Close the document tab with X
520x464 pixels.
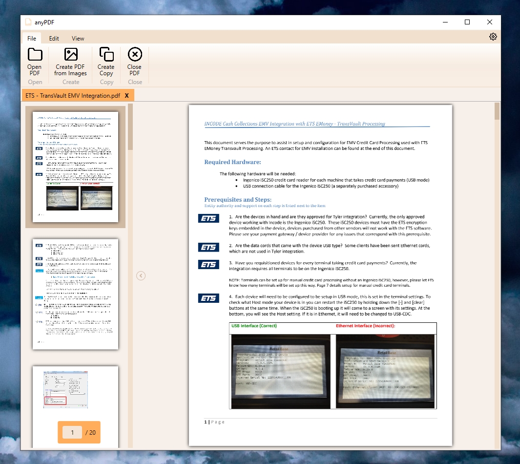126,96
